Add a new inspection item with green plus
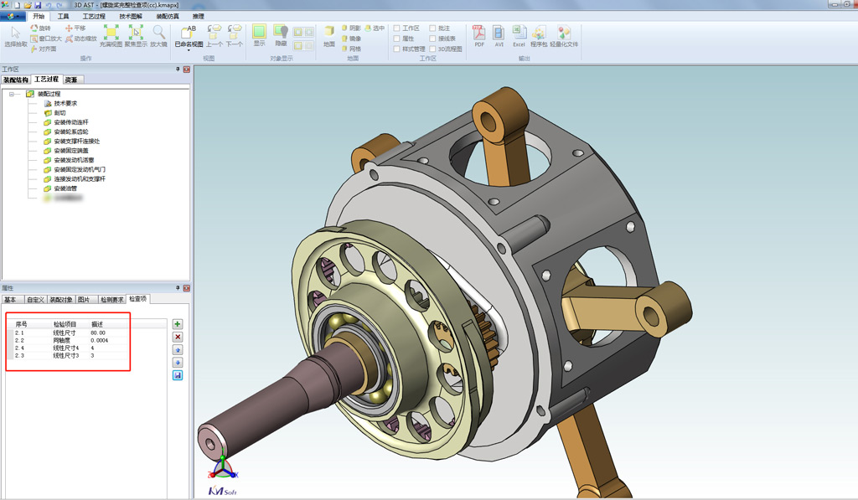Image resolution: width=858 pixels, height=500 pixels. (178, 323)
